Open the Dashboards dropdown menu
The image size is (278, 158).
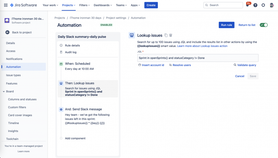pos(103,5)
